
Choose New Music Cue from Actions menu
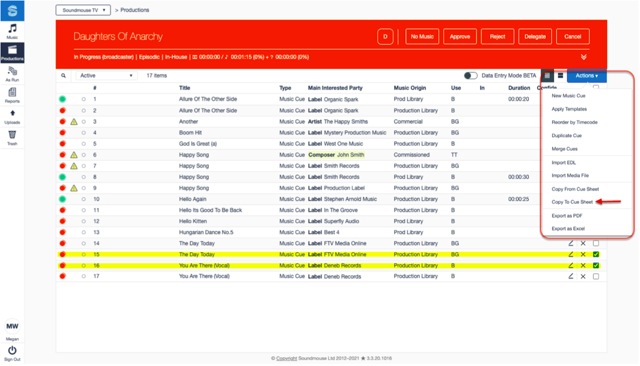(568, 96)
